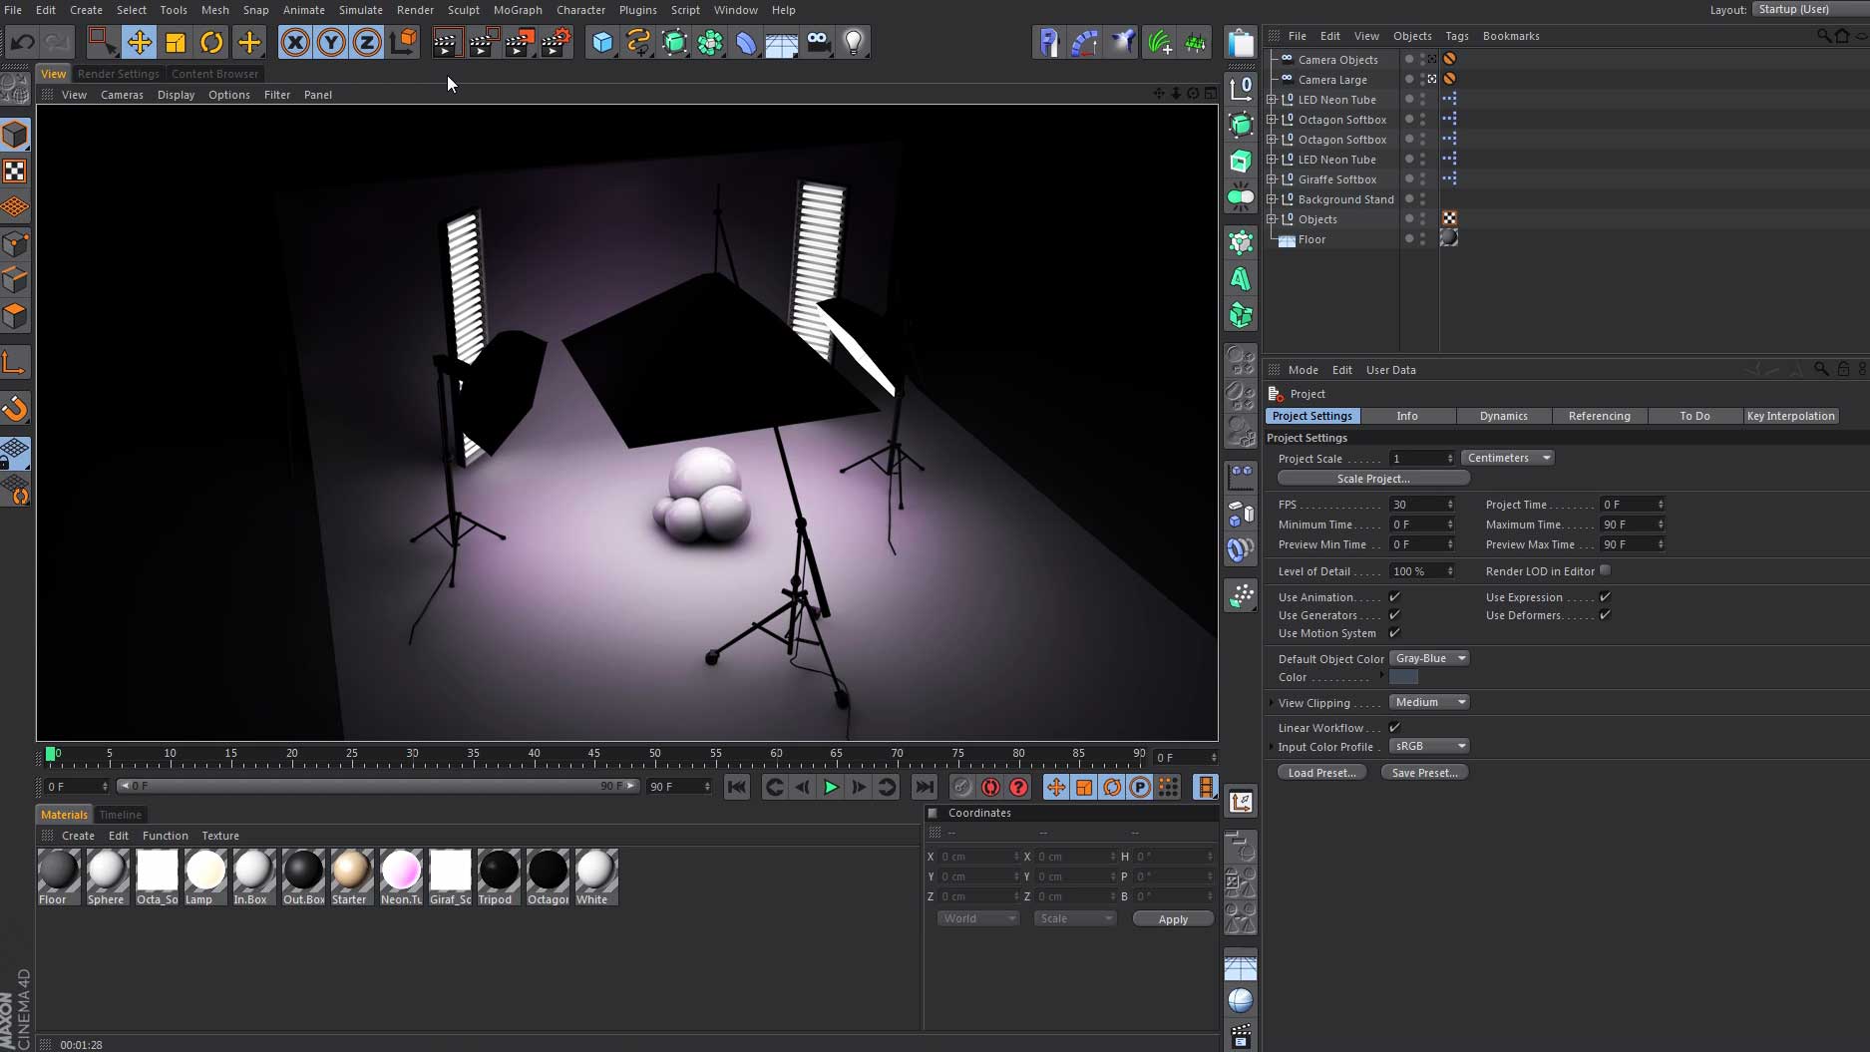Viewport: 1870px width, 1052px height.
Task: Switch to the Dynamics tab
Action: [x=1503, y=416]
